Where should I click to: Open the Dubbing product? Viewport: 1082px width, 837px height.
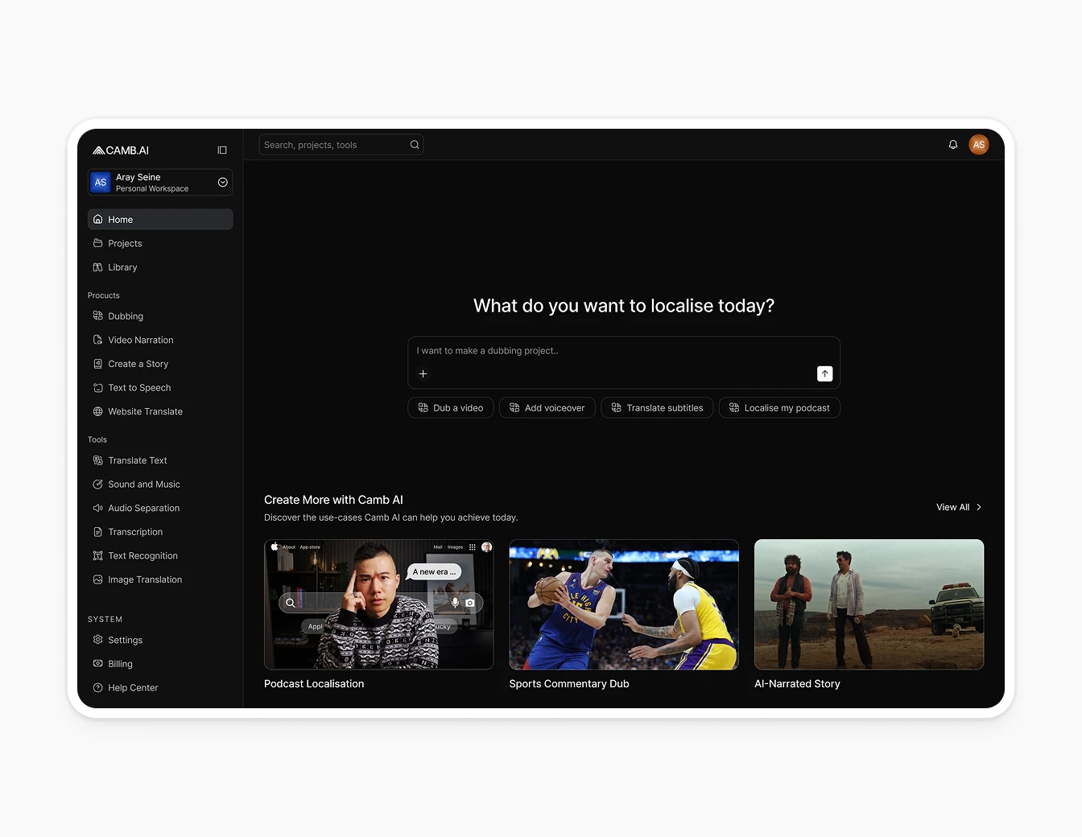126,315
